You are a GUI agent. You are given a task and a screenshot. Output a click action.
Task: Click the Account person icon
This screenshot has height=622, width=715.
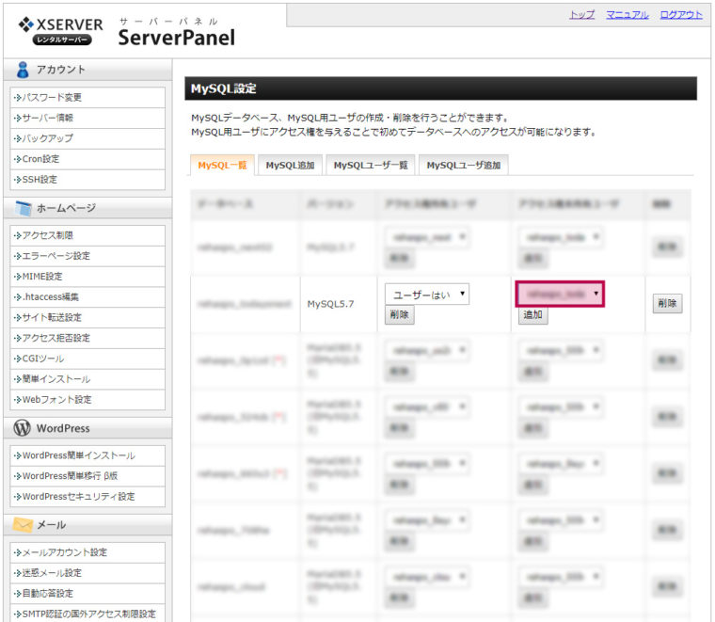pyautogui.click(x=23, y=70)
